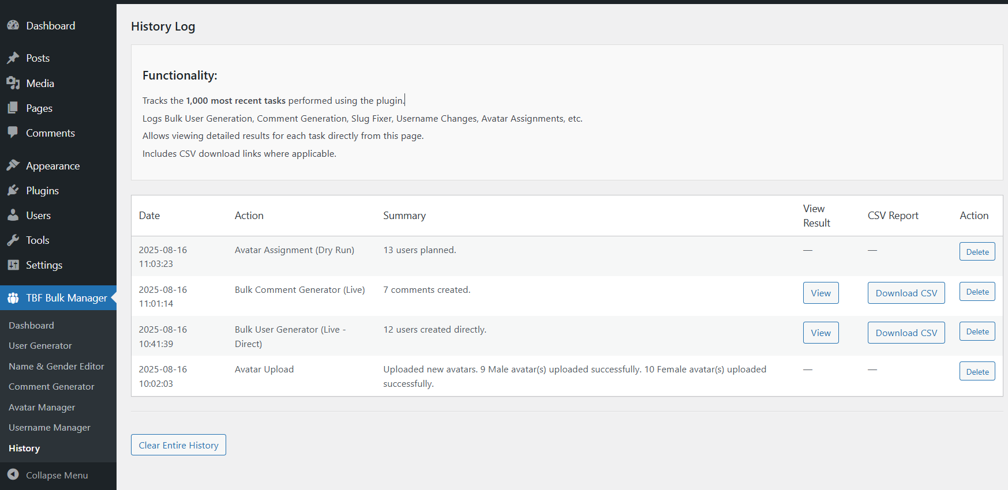Open the User Generator submenu page
This screenshot has height=490, width=1008.
tap(40, 346)
